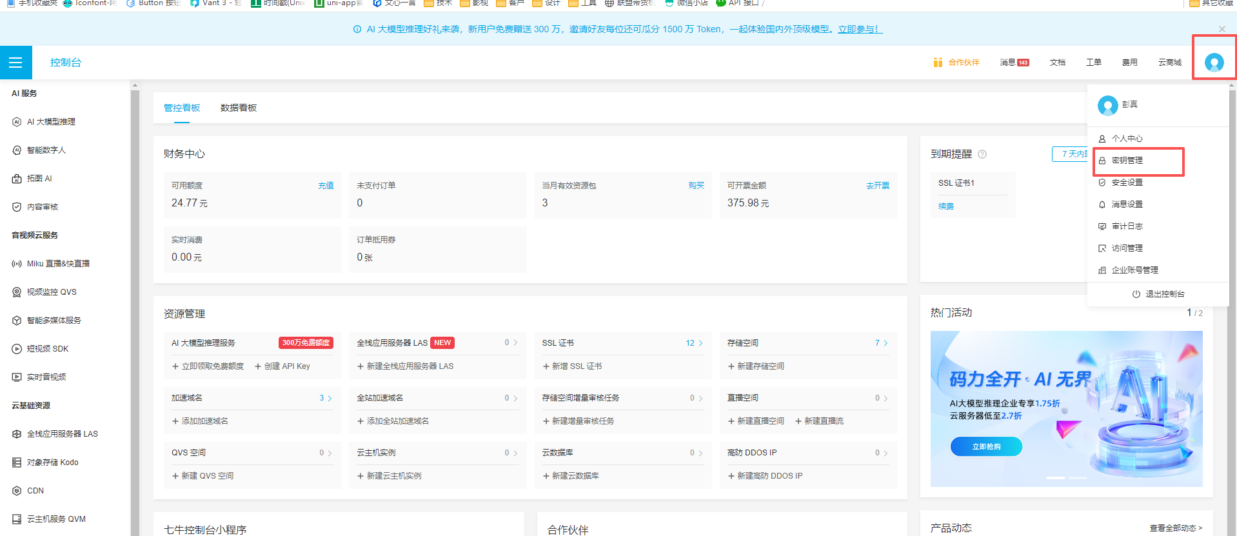The image size is (1237, 536).
Task: Open 视频监控 QVS in sidebar
Action: 52,292
